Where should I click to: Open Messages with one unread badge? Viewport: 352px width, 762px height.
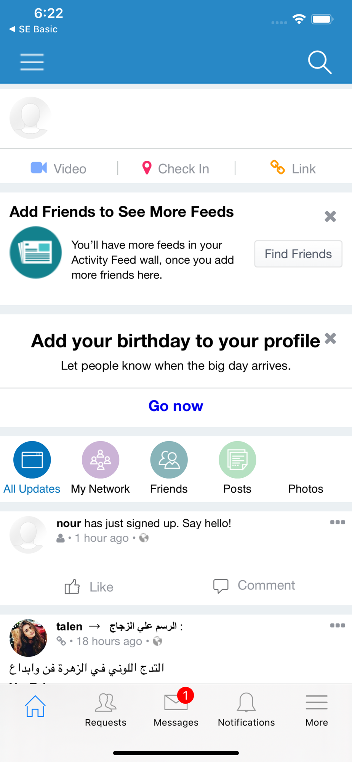(x=176, y=708)
